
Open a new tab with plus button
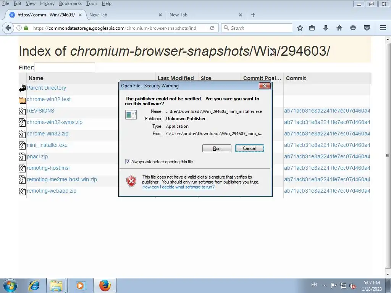pos(253,15)
